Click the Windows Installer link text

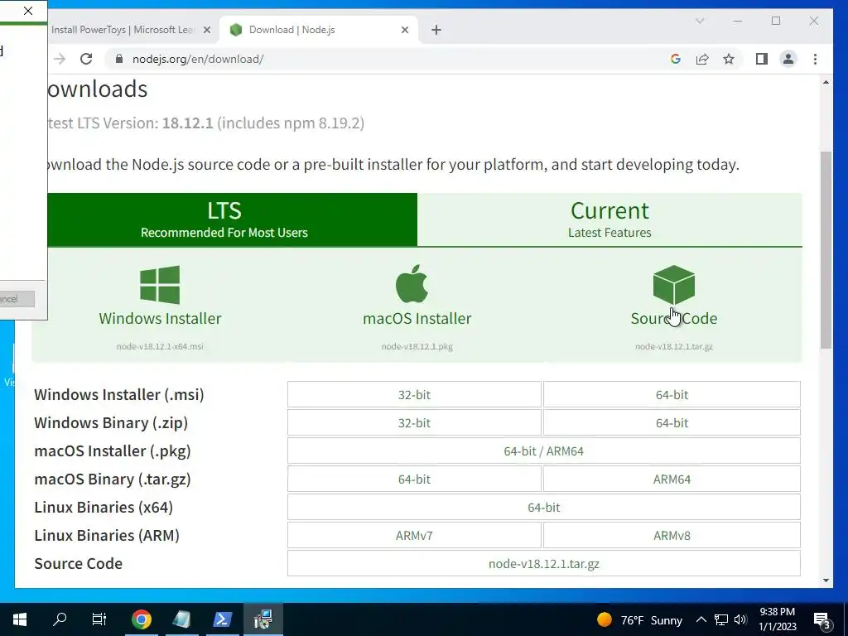point(160,318)
